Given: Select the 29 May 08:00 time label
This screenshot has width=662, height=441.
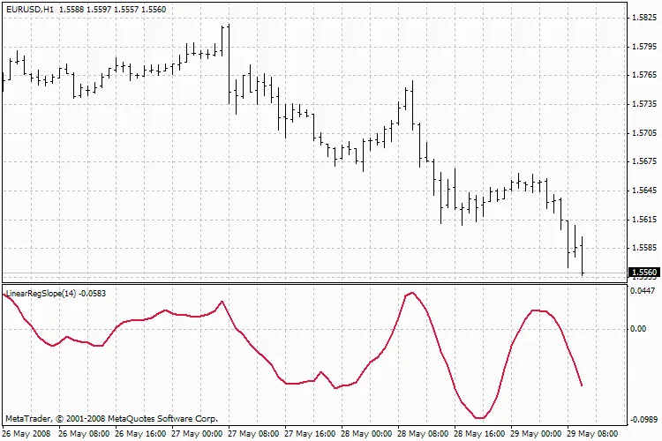Looking at the screenshot, I should click(x=593, y=434).
